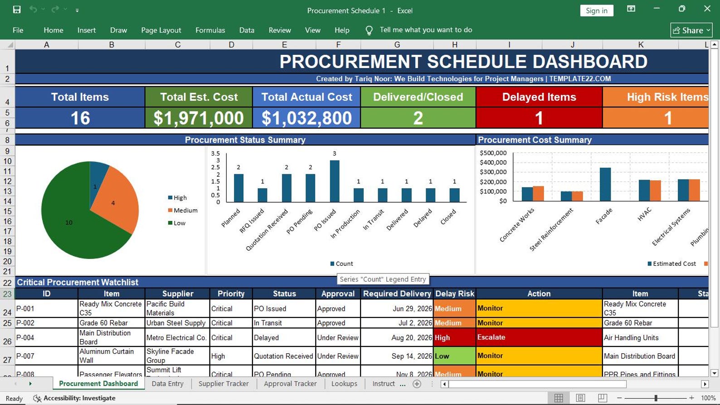This screenshot has width=720, height=405.
Task: Click the Select All corner triangle
Action: tap(10, 44)
